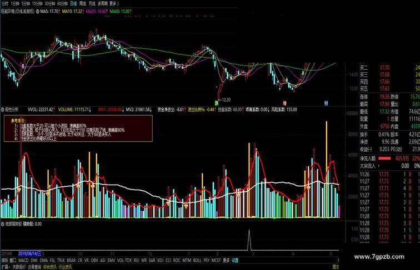Screen dimensions: 420x270
Task: Apply the SAR indicator
Action: click(152, 260)
